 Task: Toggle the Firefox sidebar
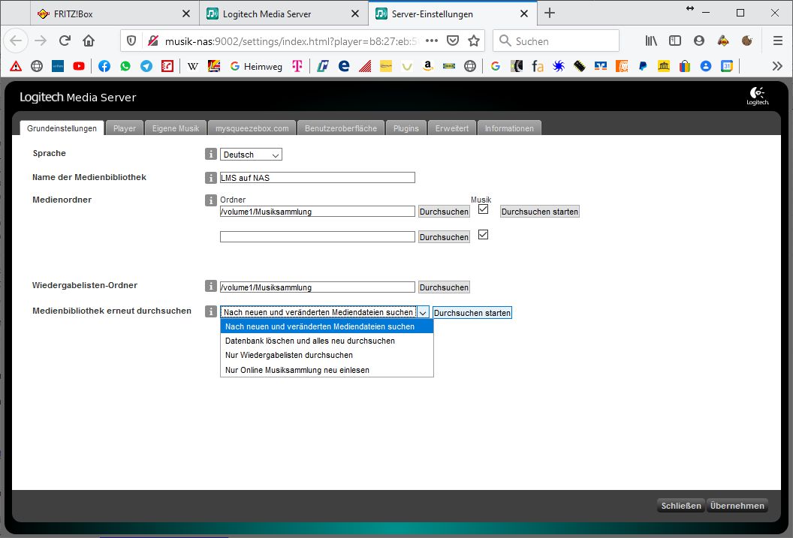pyautogui.click(x=674, y=41)
